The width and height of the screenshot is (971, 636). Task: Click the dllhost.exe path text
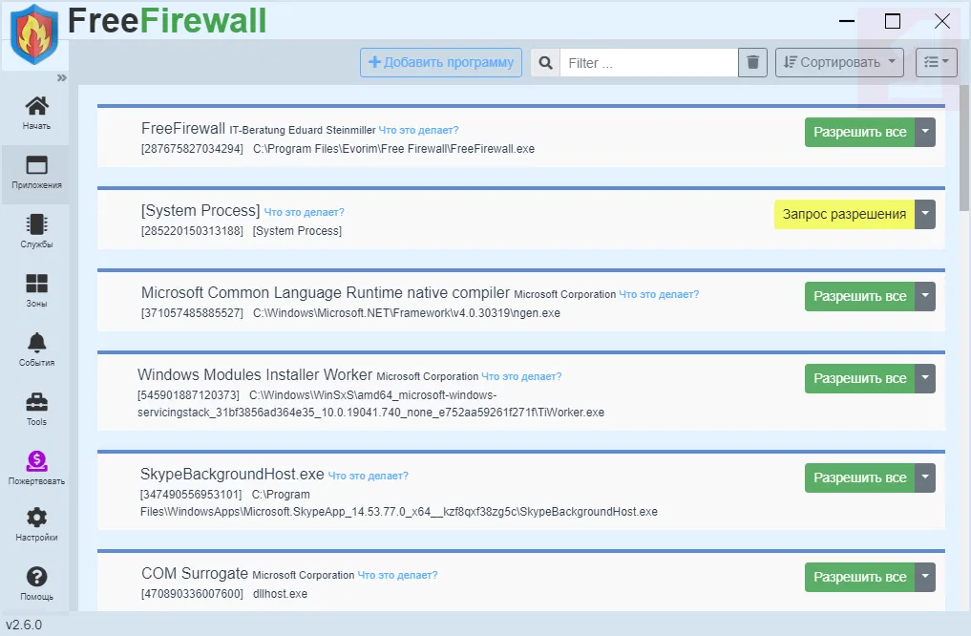tap(280, 594)
